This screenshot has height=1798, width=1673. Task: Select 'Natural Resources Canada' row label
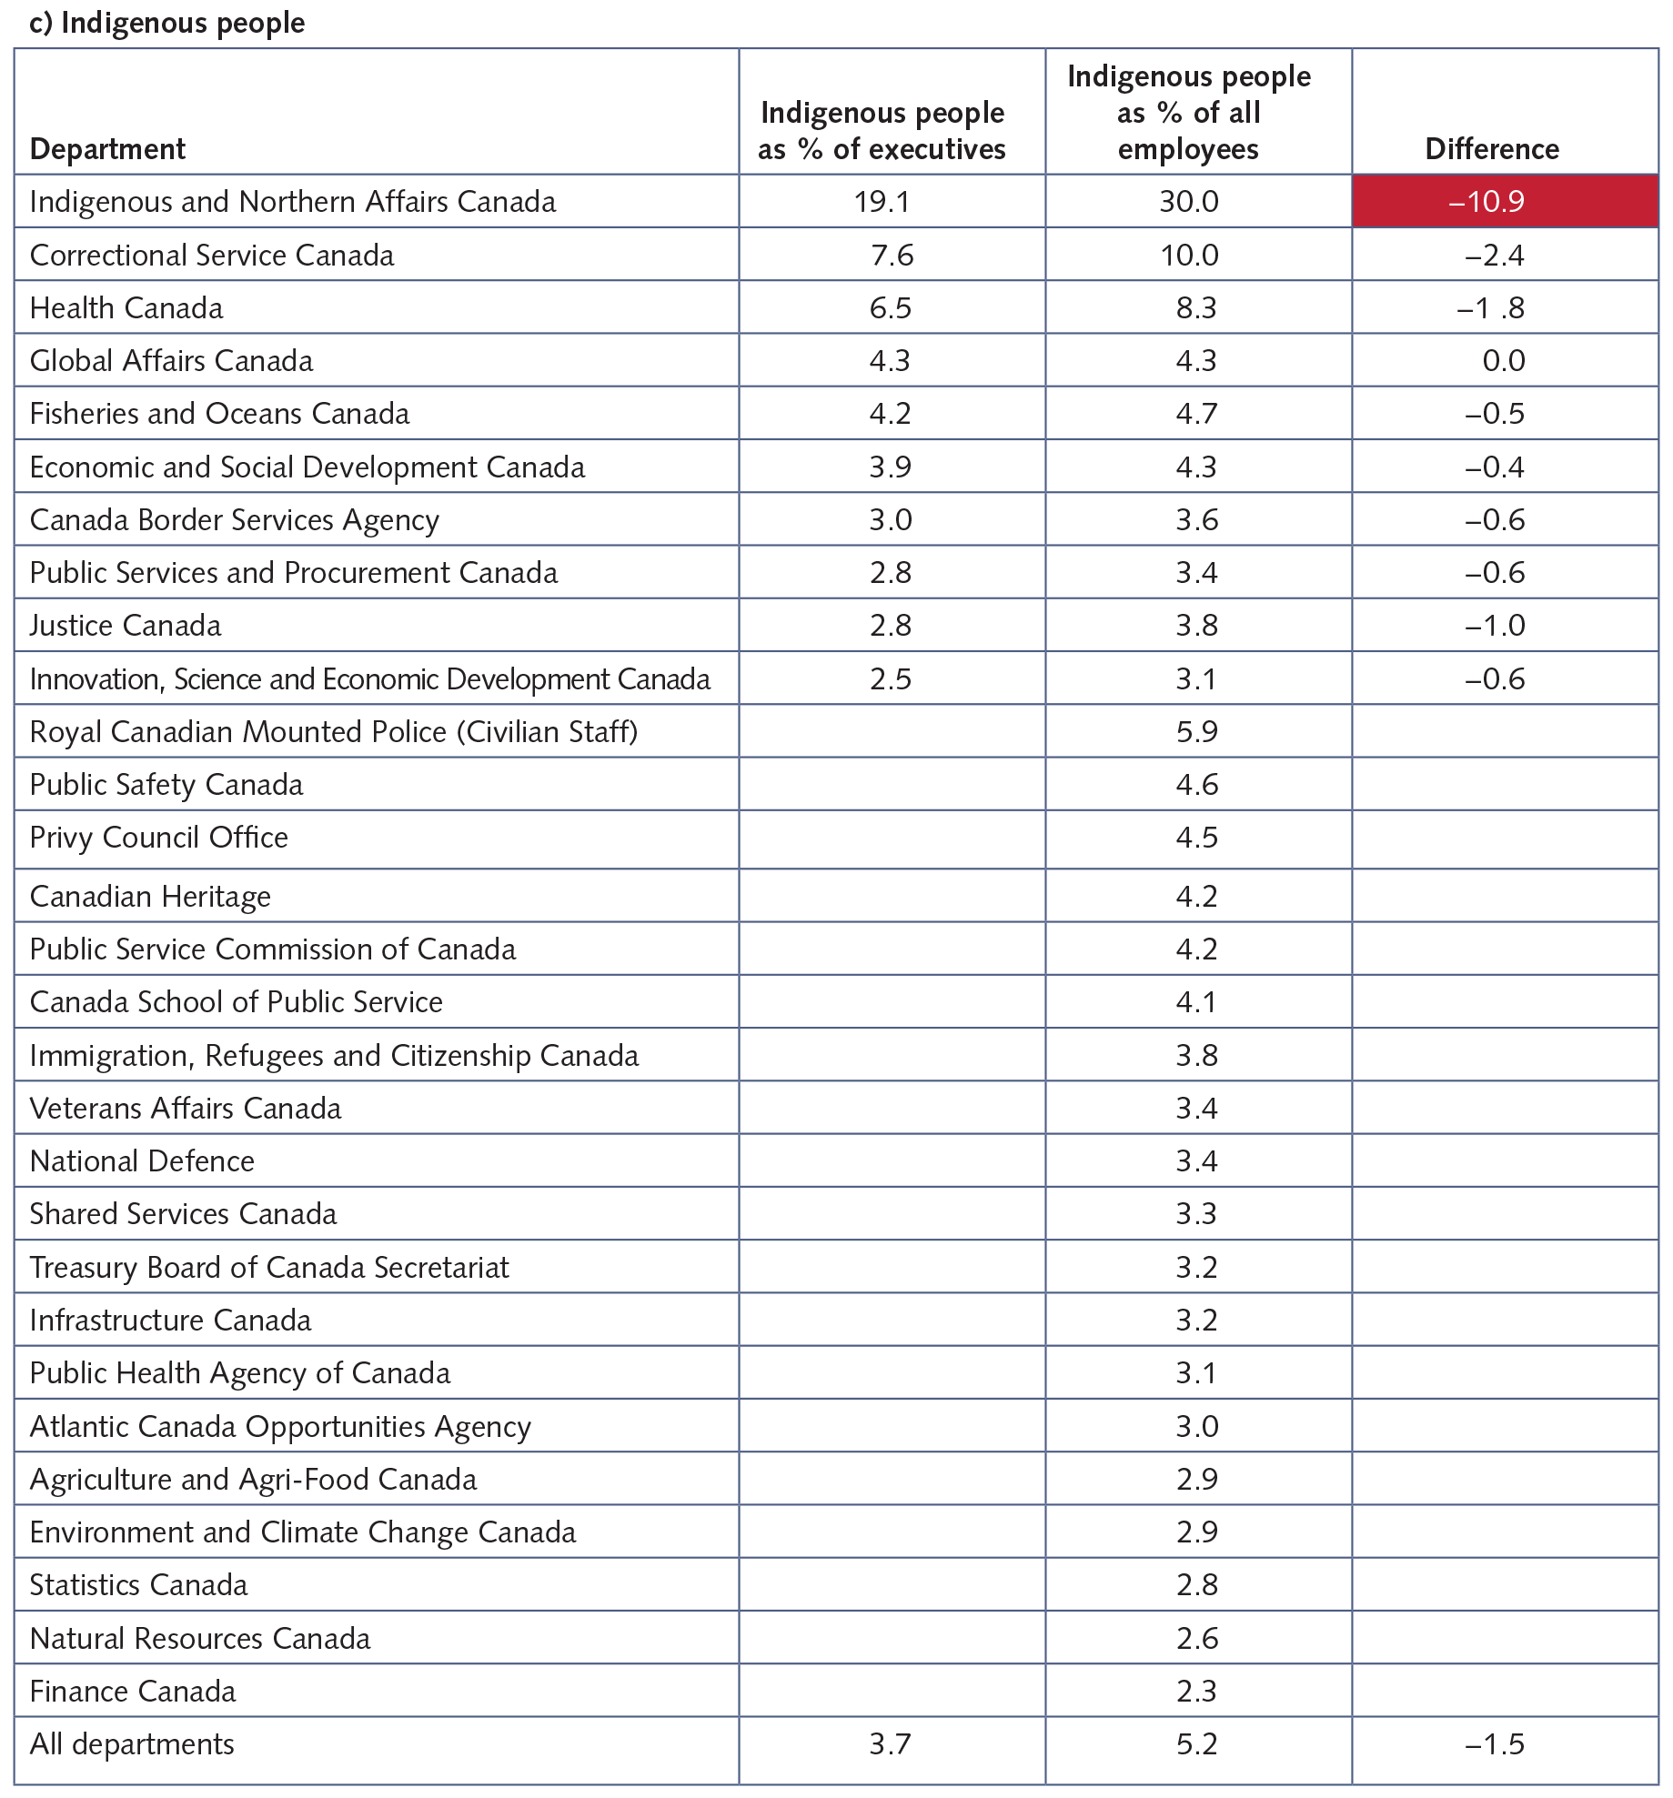click(x=200, y=1638)
